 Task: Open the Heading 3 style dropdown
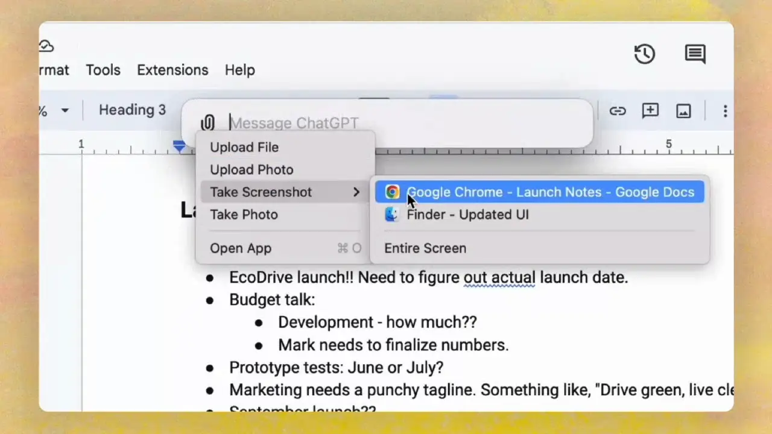(132, 110)
